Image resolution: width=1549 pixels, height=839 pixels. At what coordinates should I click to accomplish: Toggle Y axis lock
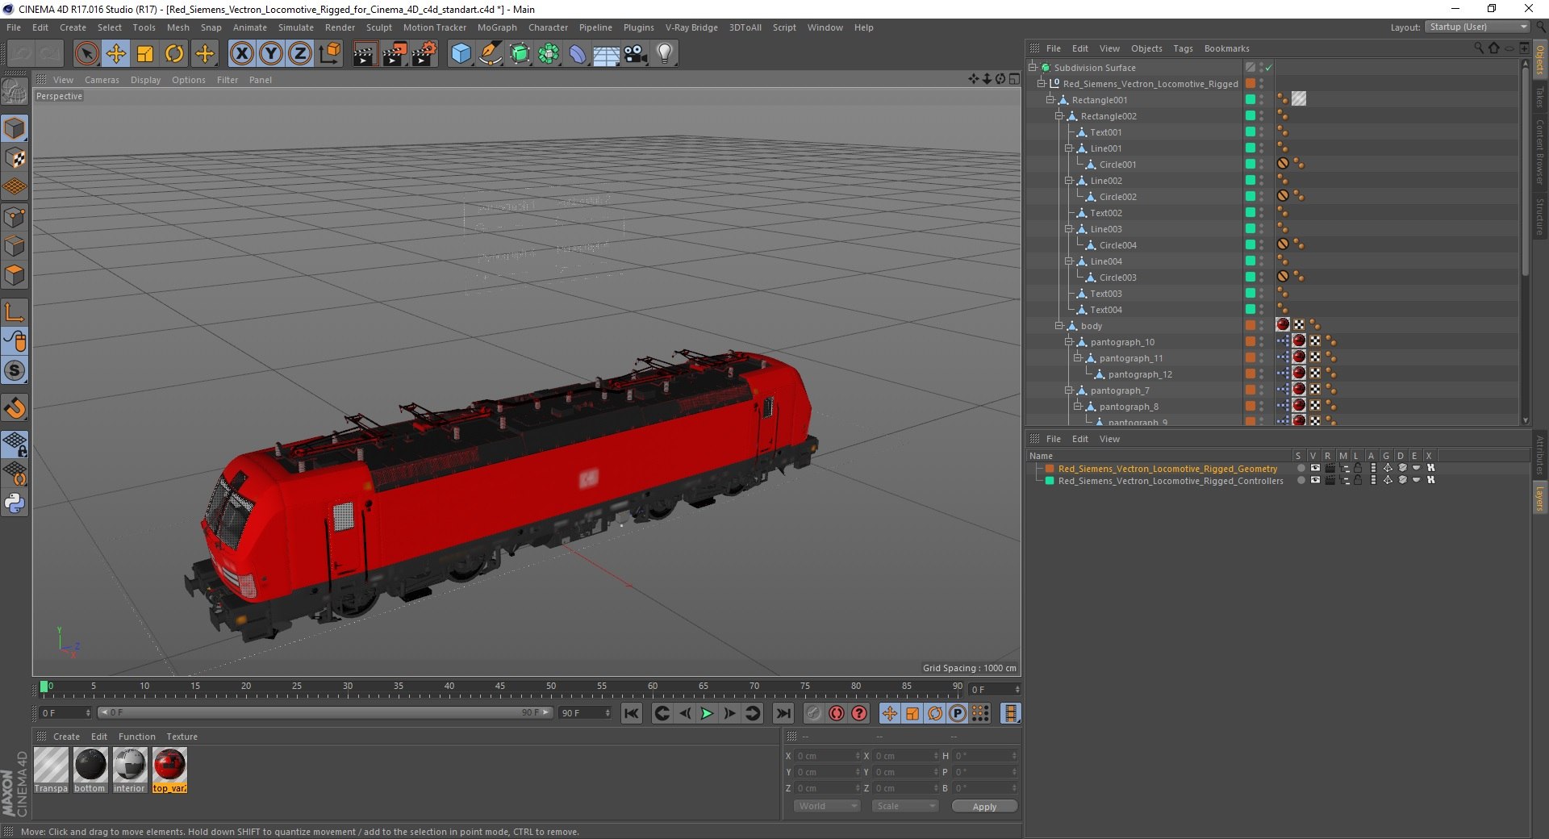click(271, 54)
